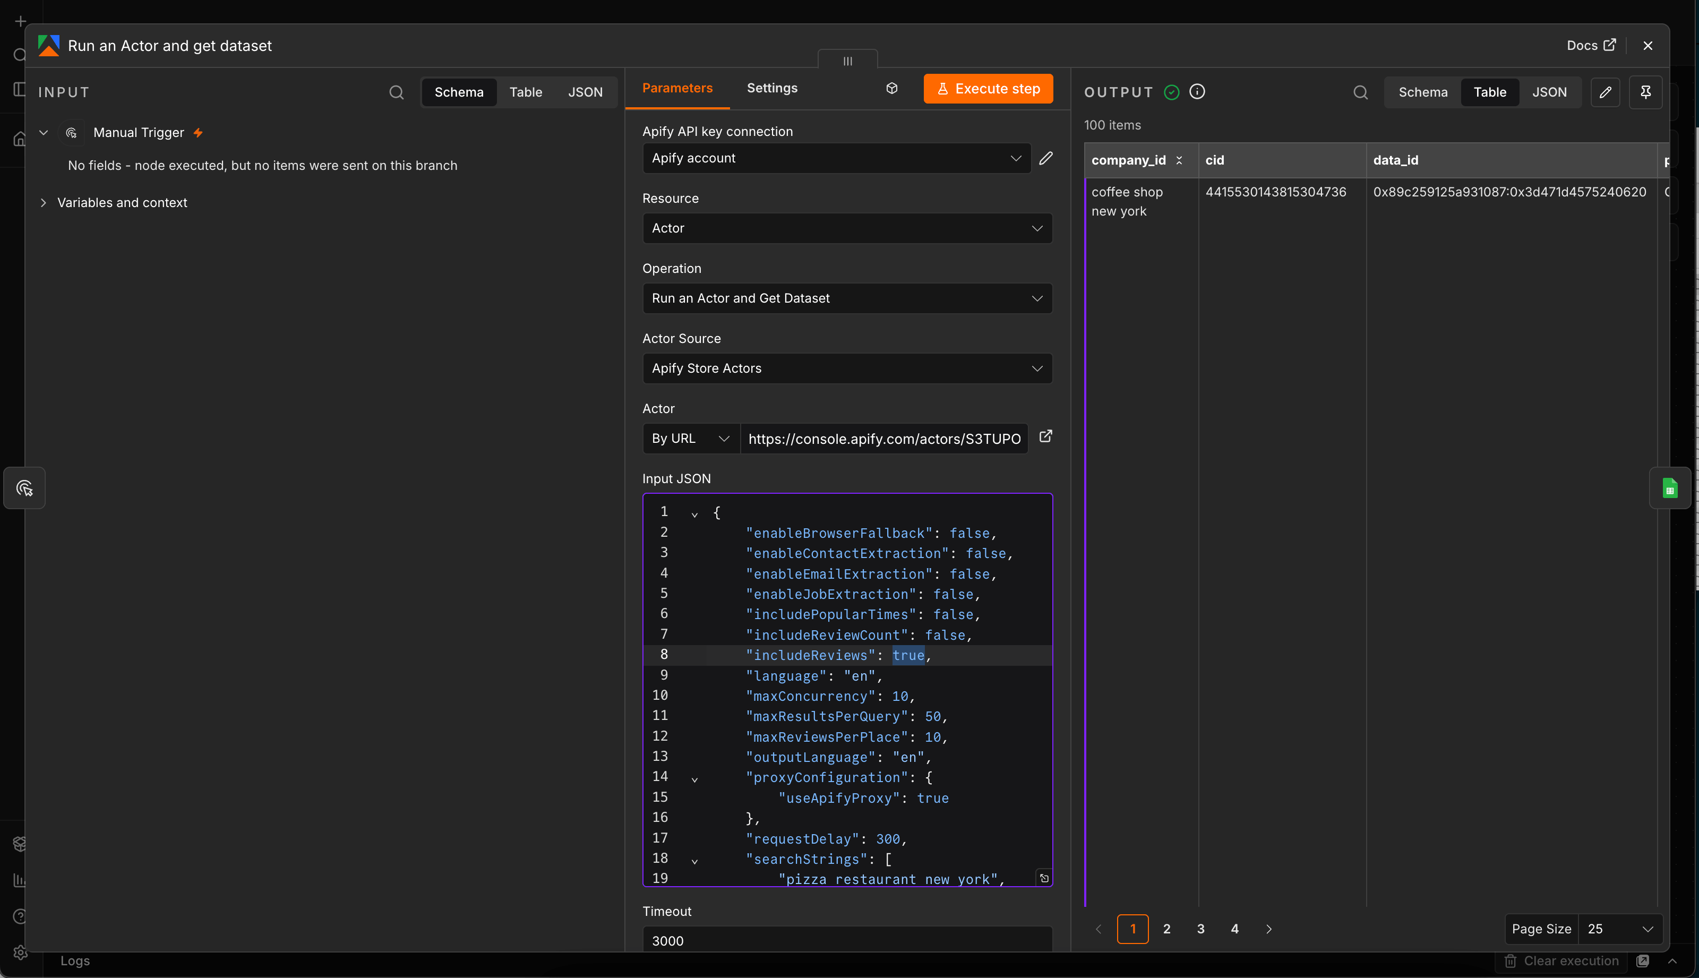Go to output page 2

click(x=1166, y=929)
